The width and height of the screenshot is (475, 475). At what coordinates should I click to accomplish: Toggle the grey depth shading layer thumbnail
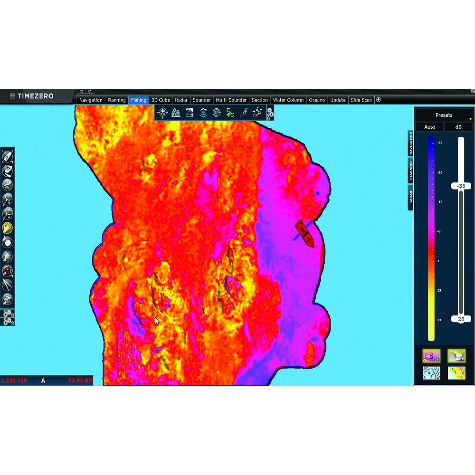pos(456,356)
